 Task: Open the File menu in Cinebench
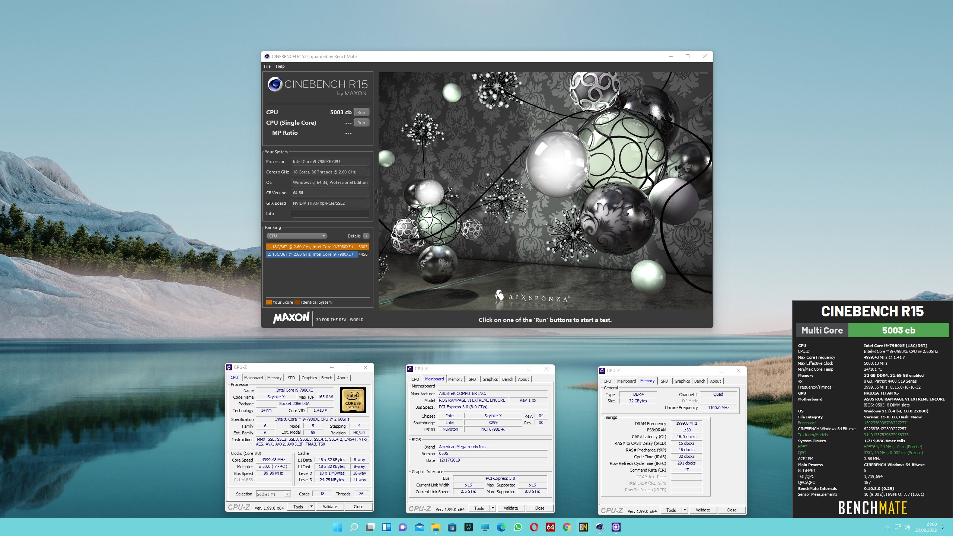(267, 66)
